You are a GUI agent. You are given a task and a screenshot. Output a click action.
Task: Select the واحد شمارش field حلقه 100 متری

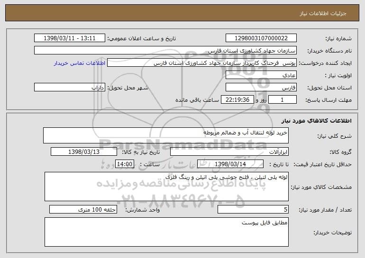coord(83,209)
